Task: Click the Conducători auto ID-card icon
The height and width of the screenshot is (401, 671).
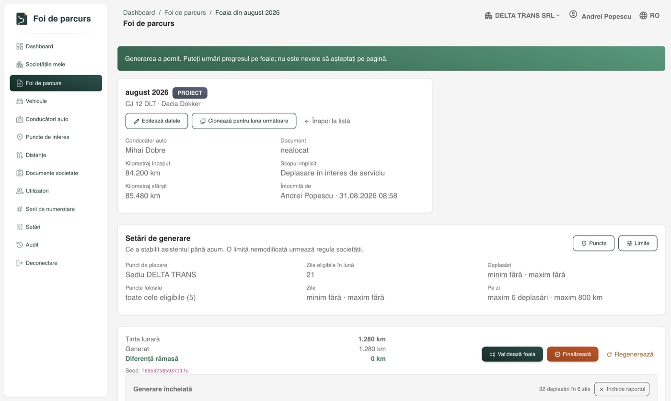Action: 20,119
